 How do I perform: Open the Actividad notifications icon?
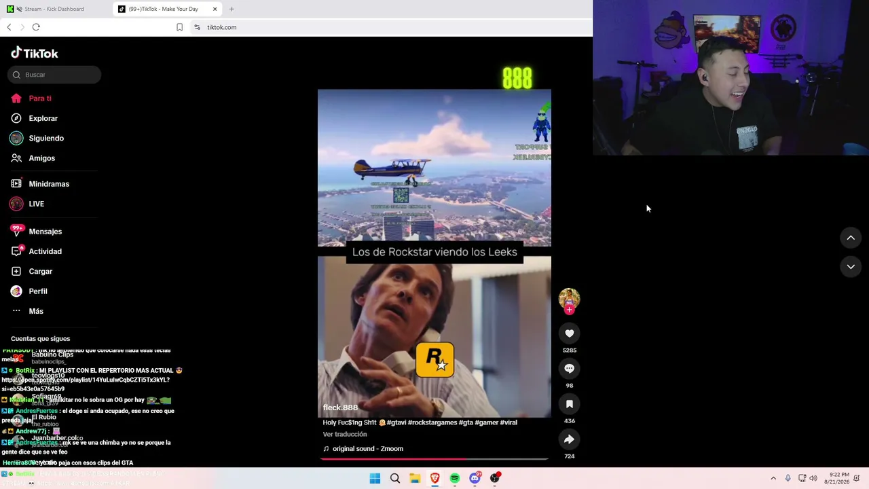[16, 251]
